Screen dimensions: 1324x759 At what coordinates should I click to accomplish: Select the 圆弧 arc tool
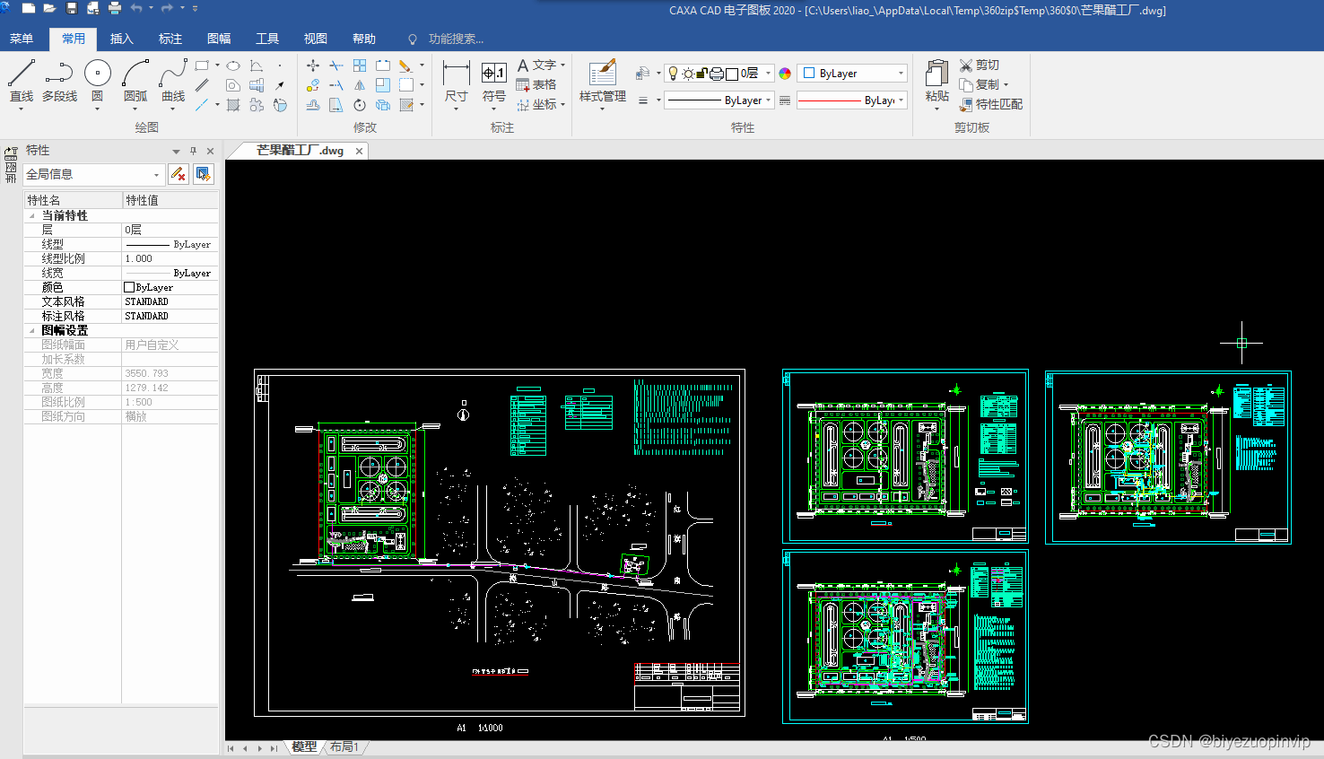(x=135, y=80)
